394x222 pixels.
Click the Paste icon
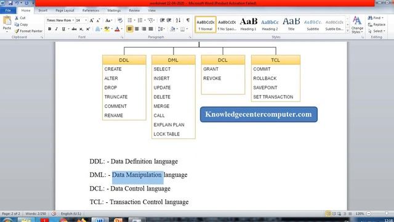(x=7, y=20)
